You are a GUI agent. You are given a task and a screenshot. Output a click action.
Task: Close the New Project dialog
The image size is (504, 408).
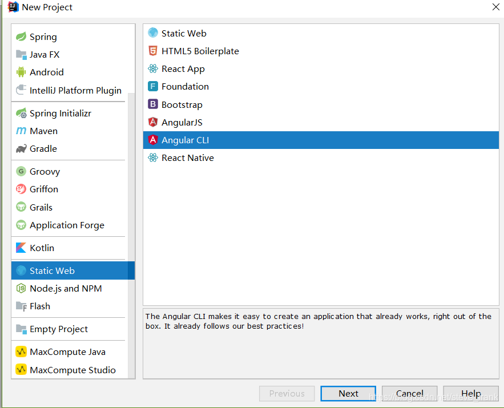(495, 7)
